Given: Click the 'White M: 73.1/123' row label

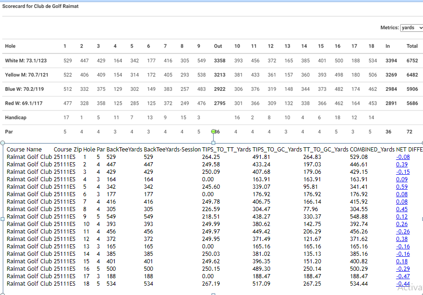Looking at the screenshot, I should point(26,61).
